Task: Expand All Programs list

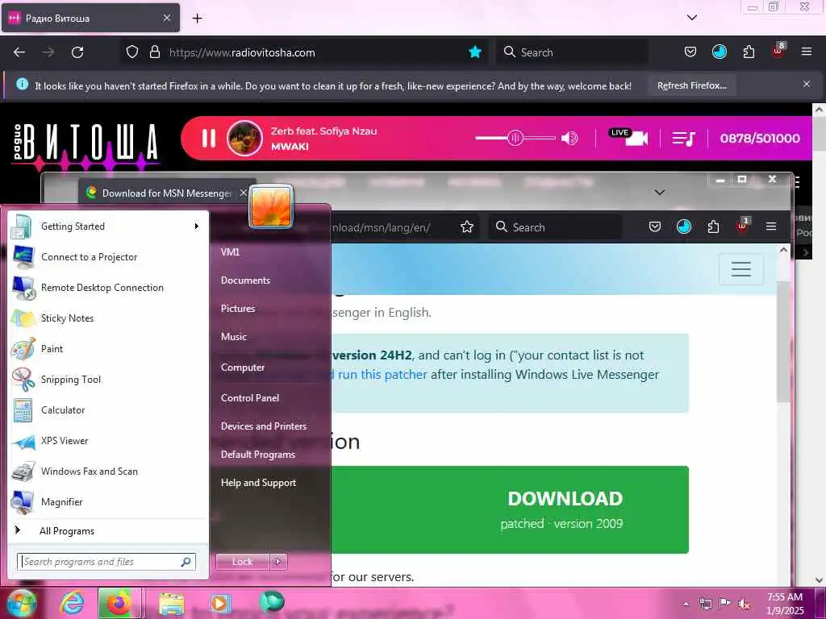Action: click(x=109, y=530)
